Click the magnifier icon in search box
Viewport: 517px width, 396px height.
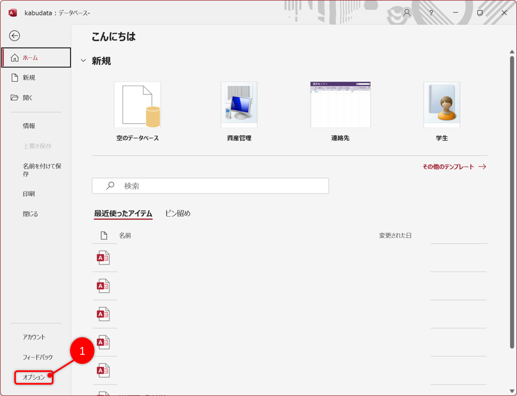[110, 186]
